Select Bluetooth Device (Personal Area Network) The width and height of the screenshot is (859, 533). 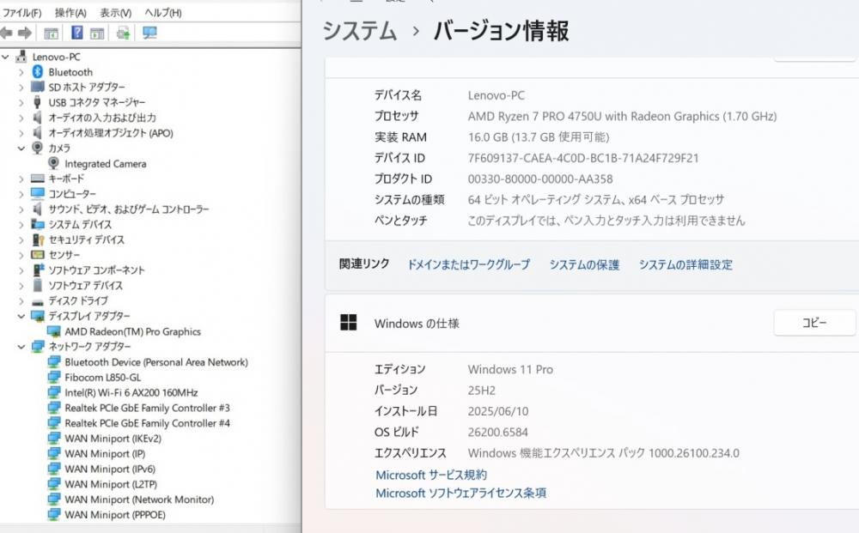point(156,362)
